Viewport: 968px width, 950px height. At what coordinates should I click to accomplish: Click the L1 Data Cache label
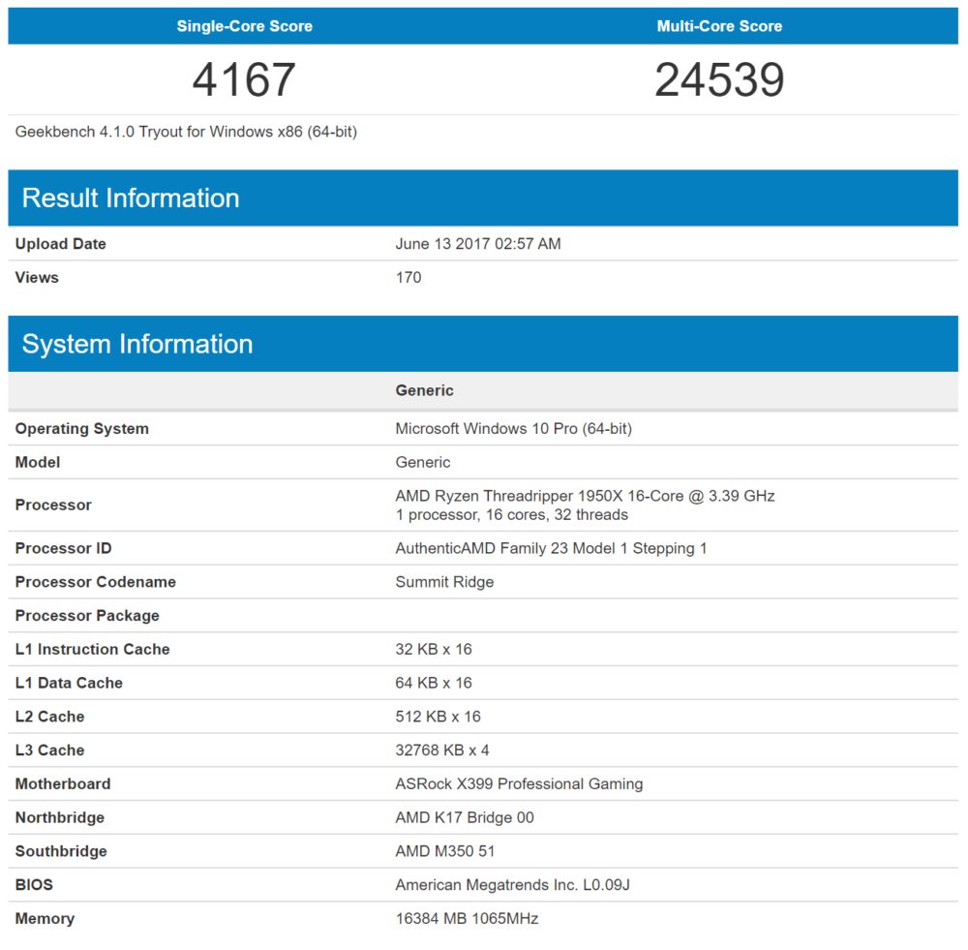coord(69,683)
